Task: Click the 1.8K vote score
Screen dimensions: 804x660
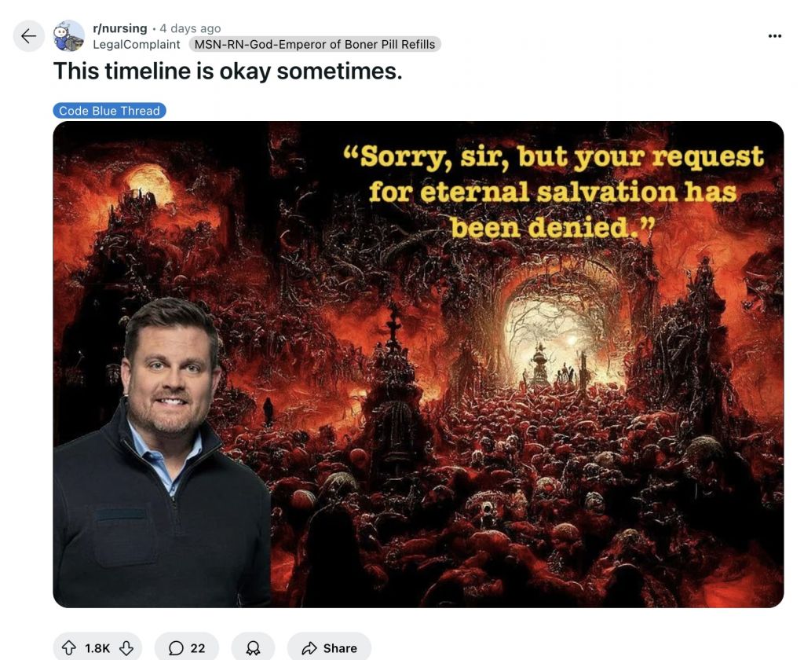Action: (x=97, y=648)
